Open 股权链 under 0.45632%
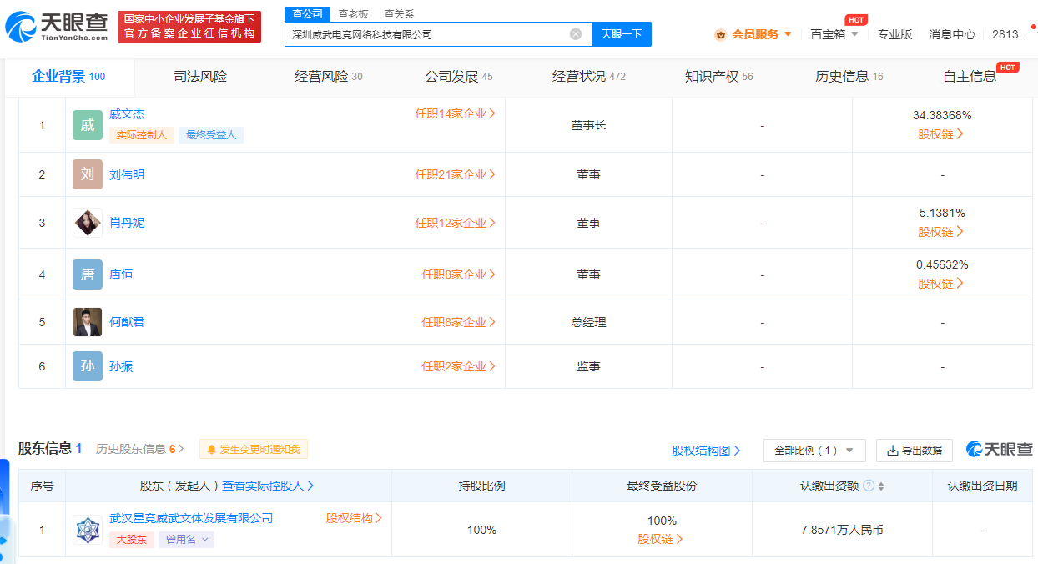The image size is (1038, 564). click(941, 284)
